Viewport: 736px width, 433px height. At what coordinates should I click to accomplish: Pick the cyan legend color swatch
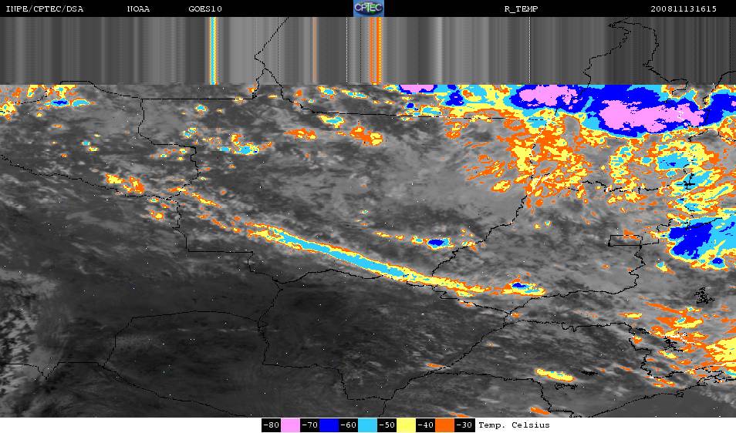click(367, 425)
